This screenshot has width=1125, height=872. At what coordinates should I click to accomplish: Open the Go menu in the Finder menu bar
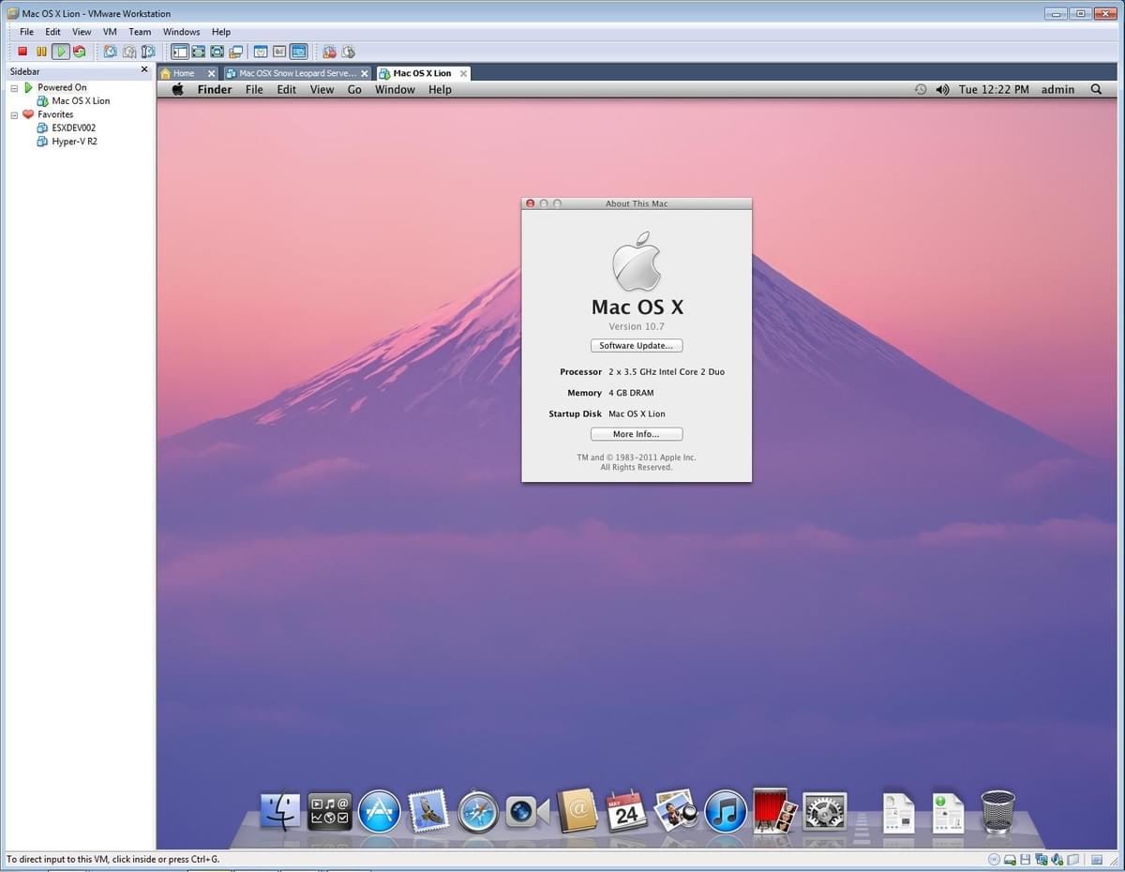pyautogui.click(x=354, y=89)
